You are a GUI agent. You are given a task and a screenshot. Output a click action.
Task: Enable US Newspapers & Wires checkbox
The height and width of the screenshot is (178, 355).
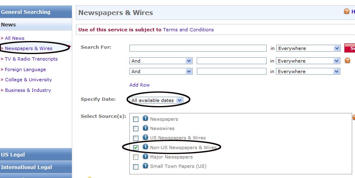[x=136, y=138]
